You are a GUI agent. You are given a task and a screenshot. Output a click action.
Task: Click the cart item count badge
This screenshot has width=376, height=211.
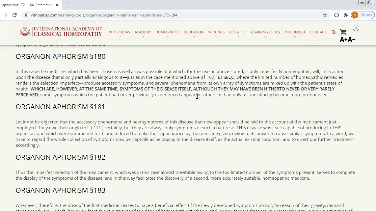(x=356, y=28)
